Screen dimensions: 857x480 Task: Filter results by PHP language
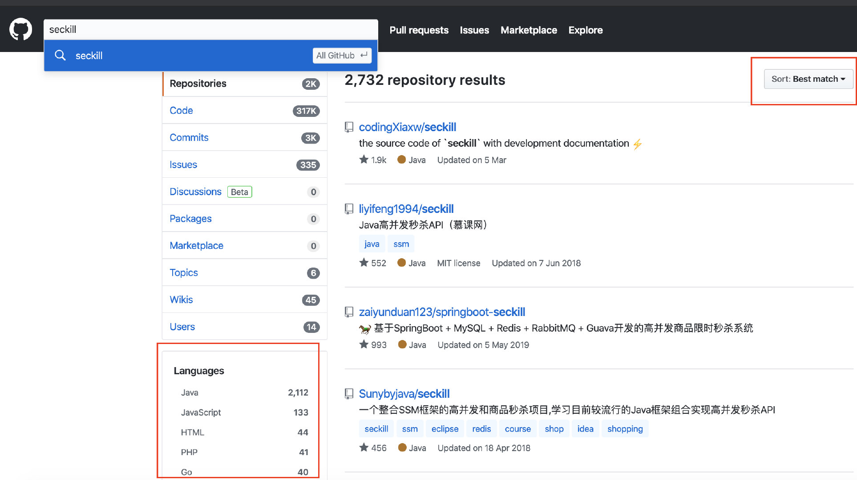click(244, 452)
